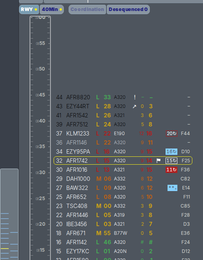This screenshot has height=260, width=203.
Task: Click the 15 holding badge for AFR1742
Action: [x=171, y=161]
